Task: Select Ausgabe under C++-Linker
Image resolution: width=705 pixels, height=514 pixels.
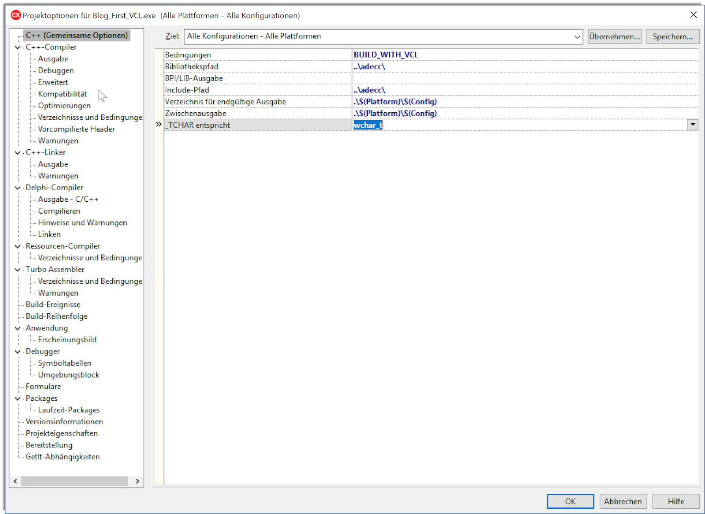Action: (x=53, y=164)
